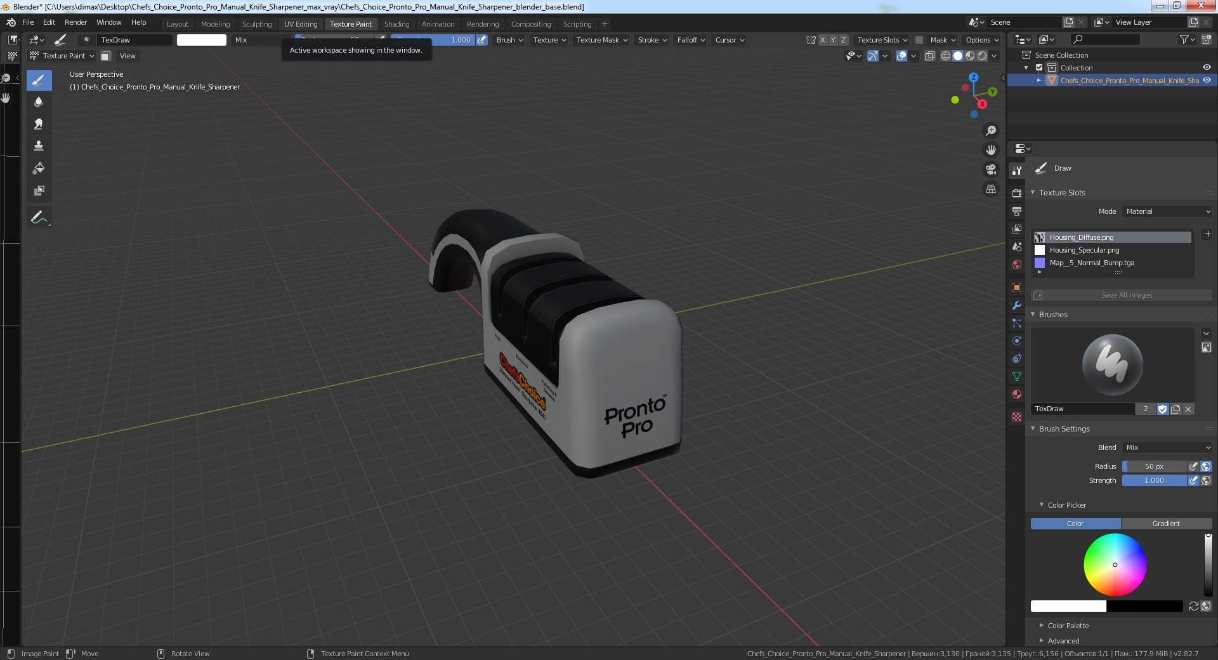The width and height of the screenshot is (1218, 660).
Task: Open Mode Material dropdown in Texture Slots
Action: click(1167, 211)
